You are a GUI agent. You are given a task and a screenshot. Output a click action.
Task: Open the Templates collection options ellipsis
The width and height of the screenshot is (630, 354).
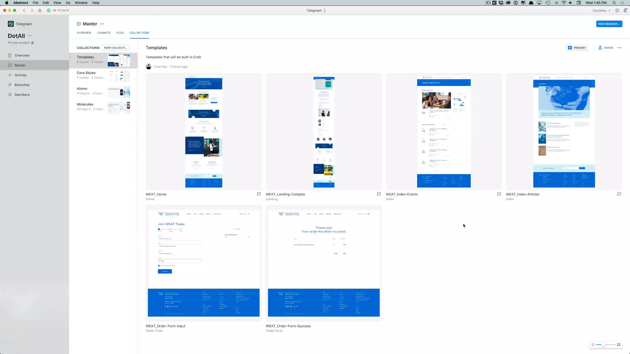(x=619, y=48)
